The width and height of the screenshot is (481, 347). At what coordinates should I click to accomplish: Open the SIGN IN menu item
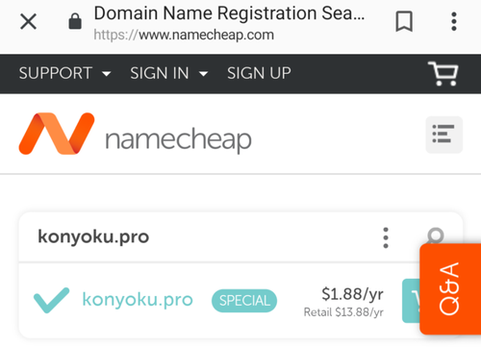point(160,73)
